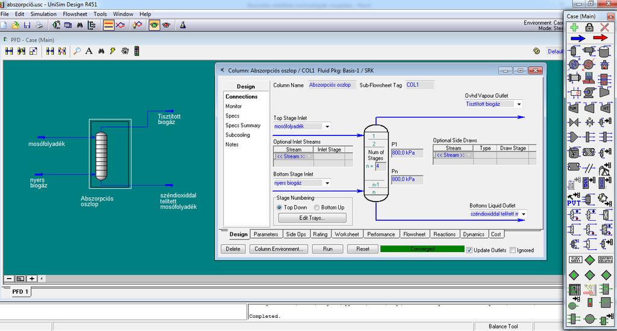Select the Valve icon in the palette
The width and height of the screenshot is (617, 331).
pos(574,123)
